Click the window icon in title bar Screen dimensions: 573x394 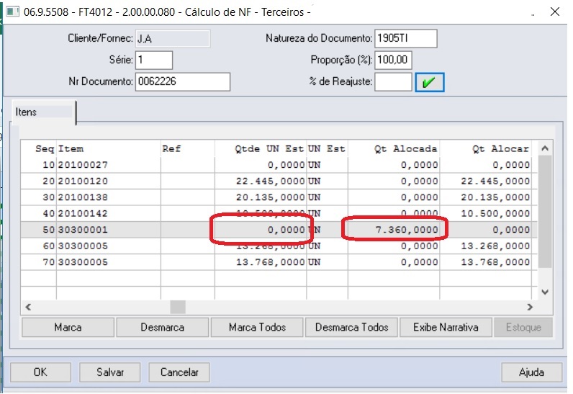pos(12,12)
